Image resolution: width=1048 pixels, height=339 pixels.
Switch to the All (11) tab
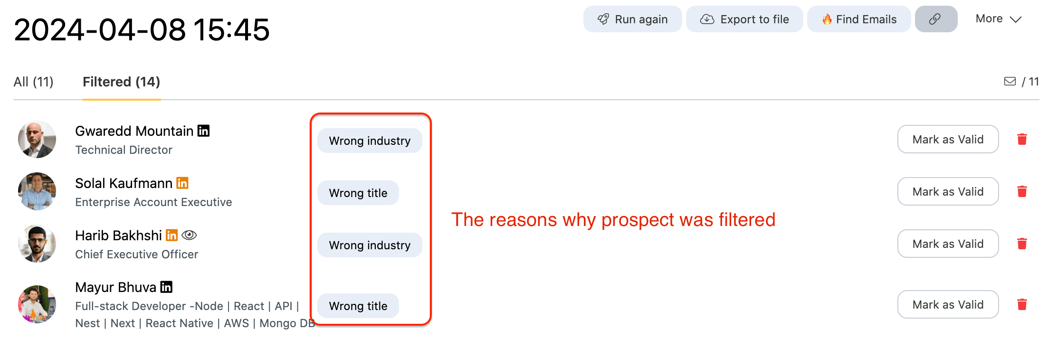click(x=33, y=82)
